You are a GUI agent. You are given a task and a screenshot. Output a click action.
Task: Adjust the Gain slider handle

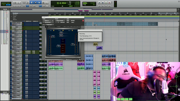(x=73, y=44)
